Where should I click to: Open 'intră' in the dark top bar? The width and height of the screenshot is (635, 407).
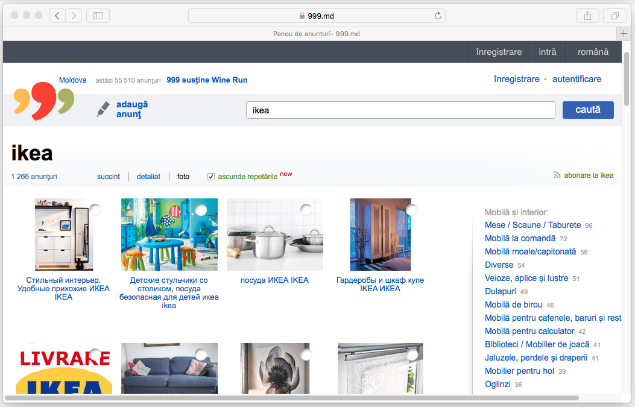[x=548, y=52]
